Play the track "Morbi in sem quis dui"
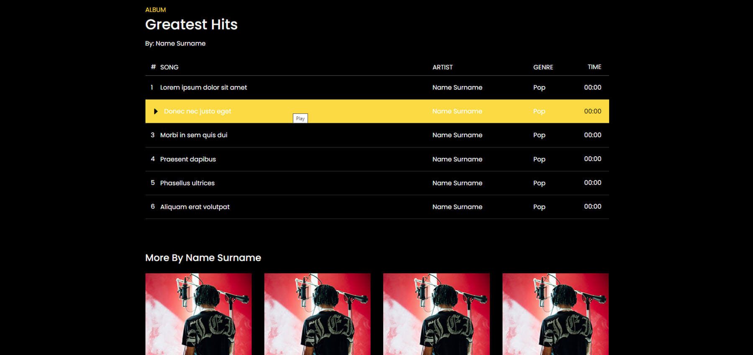The image size is (753, 355). pos(194,135)
